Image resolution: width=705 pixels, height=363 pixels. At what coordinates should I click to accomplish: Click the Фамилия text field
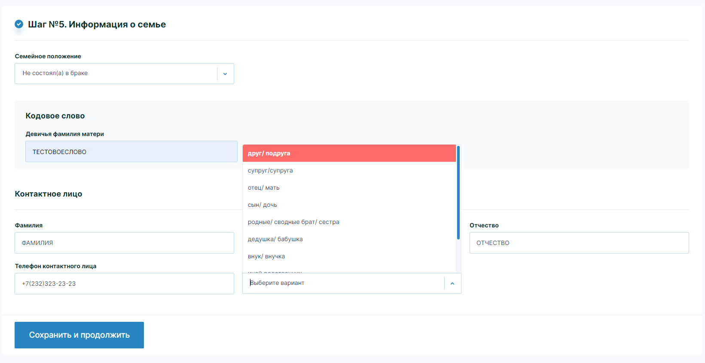124,243
